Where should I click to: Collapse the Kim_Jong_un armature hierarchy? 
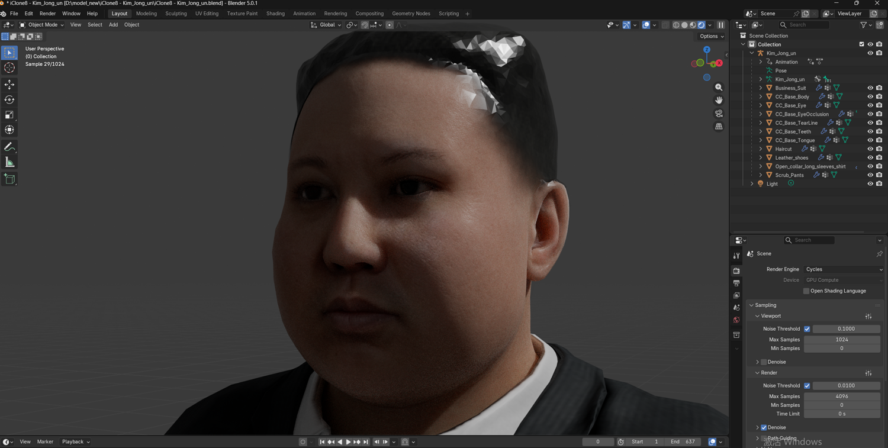tap(752, 53)
